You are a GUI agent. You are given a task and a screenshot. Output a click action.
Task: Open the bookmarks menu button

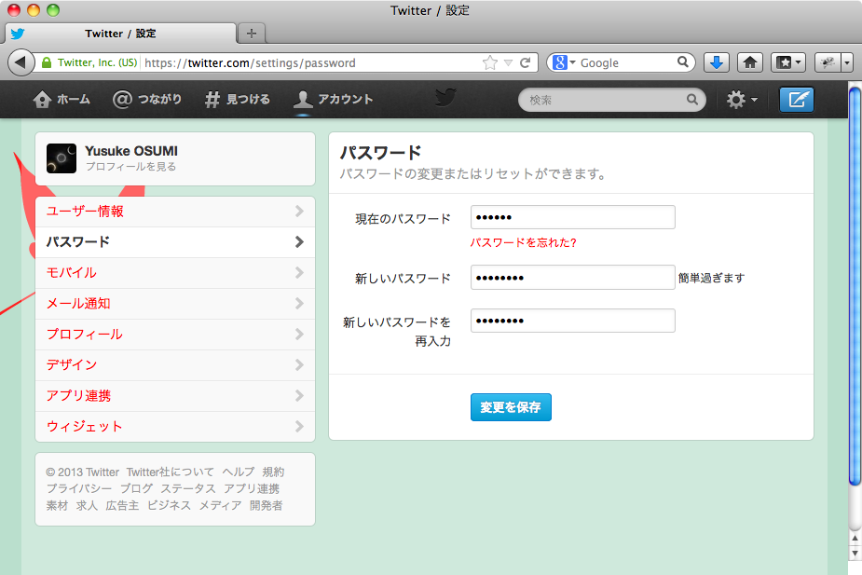pyautogui.click(x=788, y=62)
